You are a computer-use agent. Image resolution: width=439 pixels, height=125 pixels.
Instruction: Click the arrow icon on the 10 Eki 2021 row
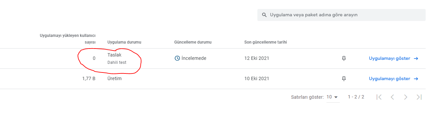(x=416, y=79)
